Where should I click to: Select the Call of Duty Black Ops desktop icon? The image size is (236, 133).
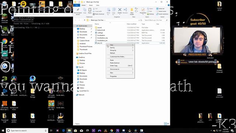click(x=4, y=105)
